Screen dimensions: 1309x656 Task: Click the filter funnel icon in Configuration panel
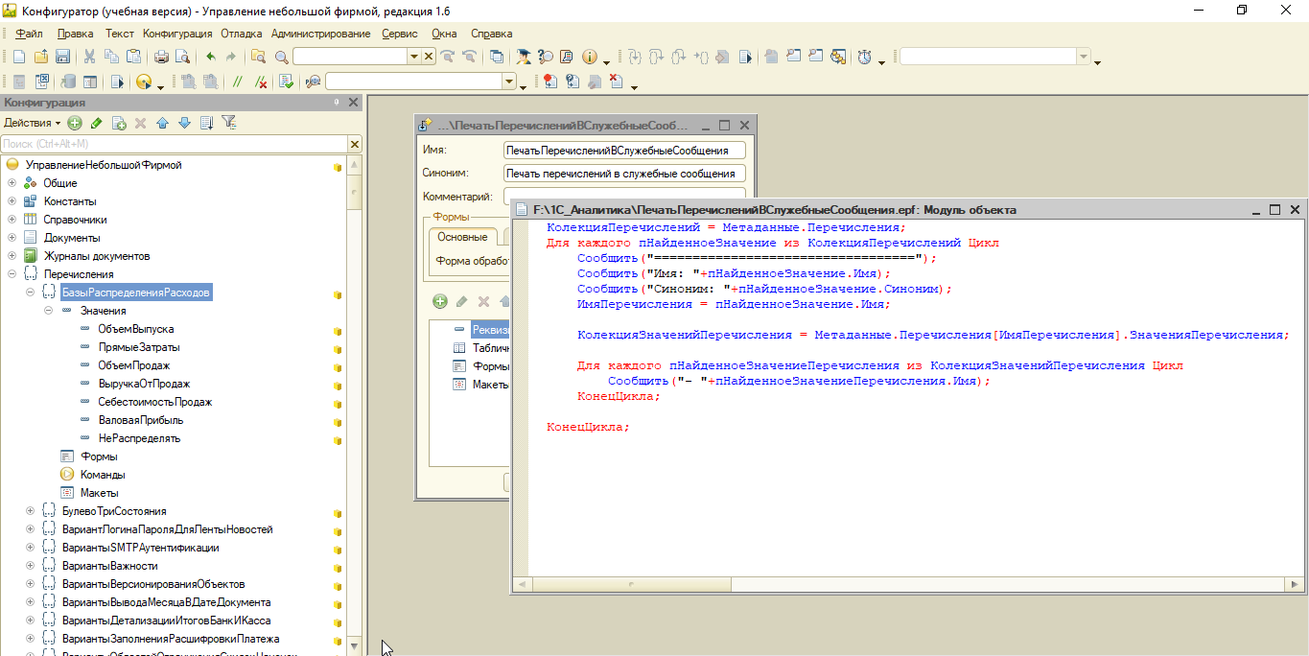click(228, 123)
